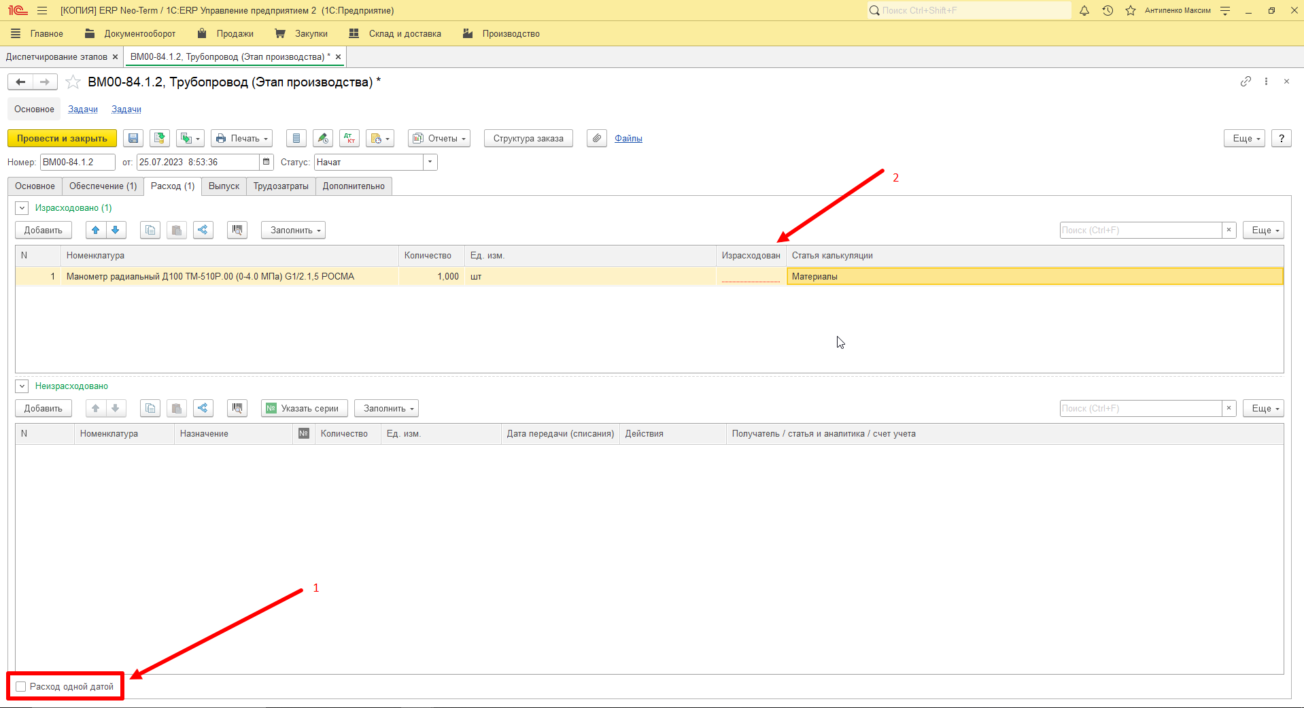This screenshot has width=1304, height=708.
Task: Open the notifications bell
Action: (1084, 10)
